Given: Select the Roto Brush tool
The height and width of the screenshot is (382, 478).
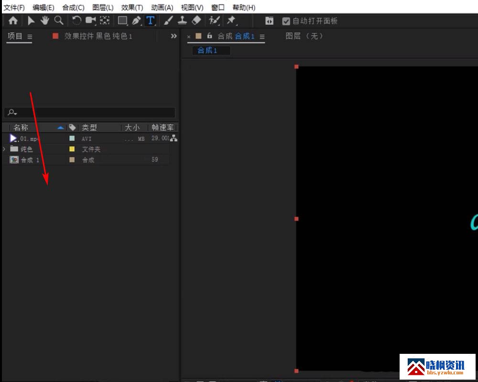Looking at the screenshot, I should pyautogui.click(x=214, y=21).
